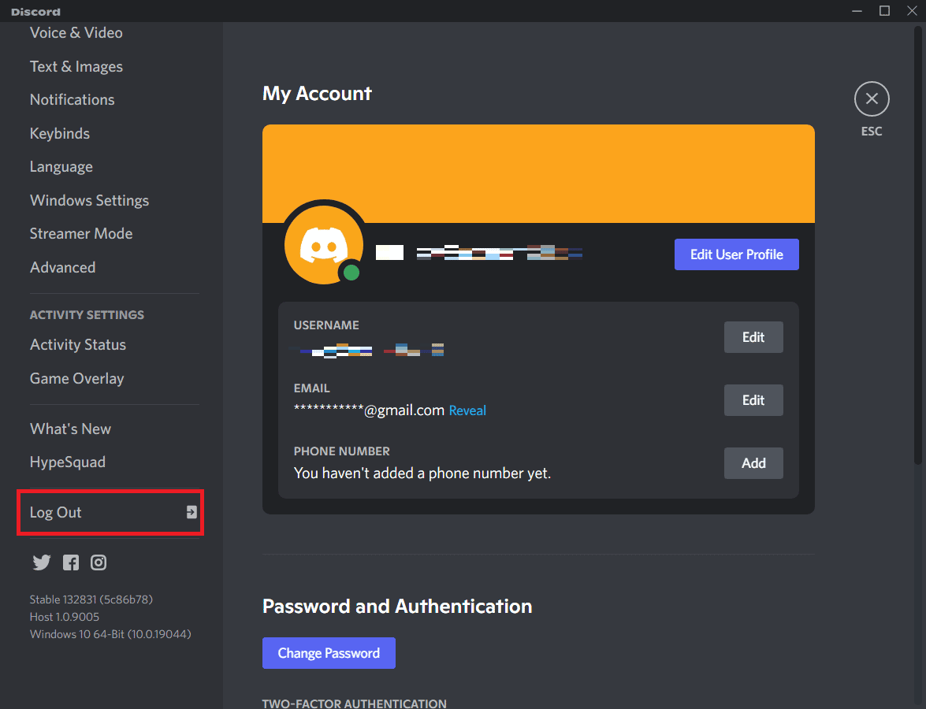Go to Advanced settings
Image resolution: width=926 pixels, height=709 pixels.
pyautogui.click(x=62, y=267)
